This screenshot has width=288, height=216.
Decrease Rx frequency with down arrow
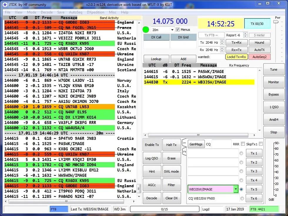click(222, 51)
